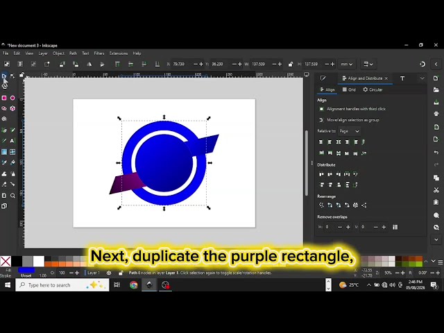The width and height of the screenshot is (444, 333).
Task: Decrease the H overlap value with minus
Action: (x=340, y=227)
